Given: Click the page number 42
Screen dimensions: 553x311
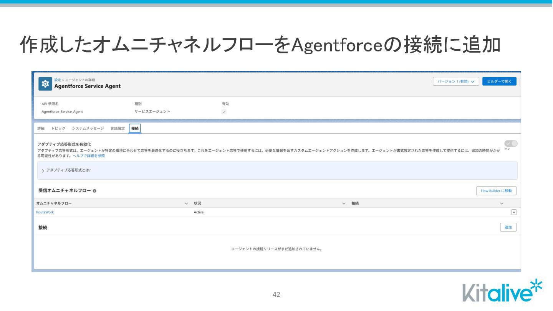Looking at the screenshot, I should pos(276,294).
